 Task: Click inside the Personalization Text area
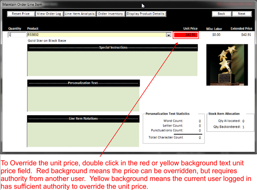(x=83, y=99)
